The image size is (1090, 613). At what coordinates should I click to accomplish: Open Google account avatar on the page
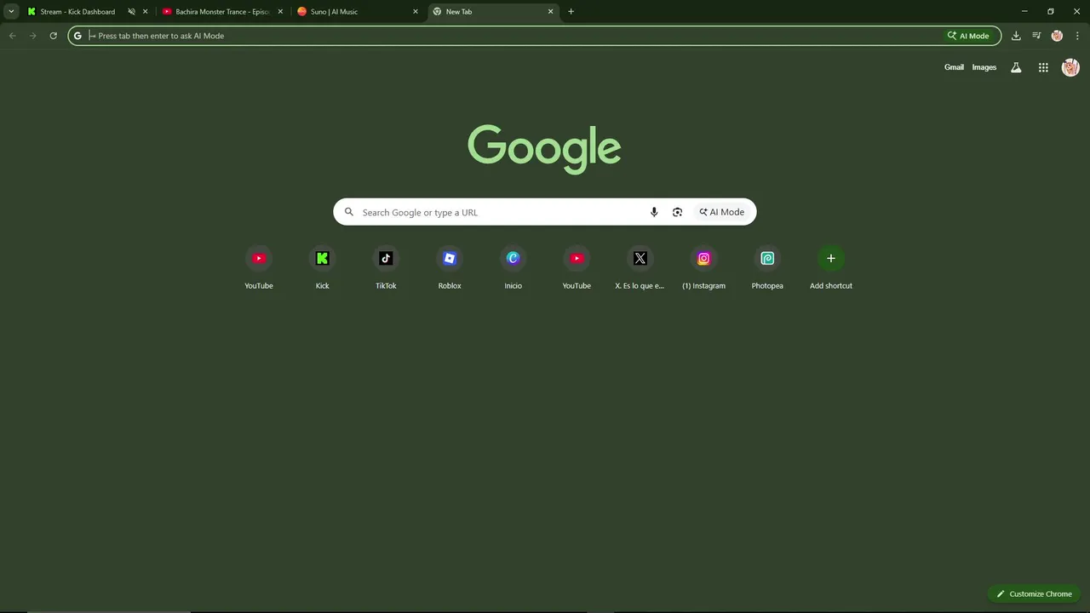pyautogui.click(x=1070, y=67)
